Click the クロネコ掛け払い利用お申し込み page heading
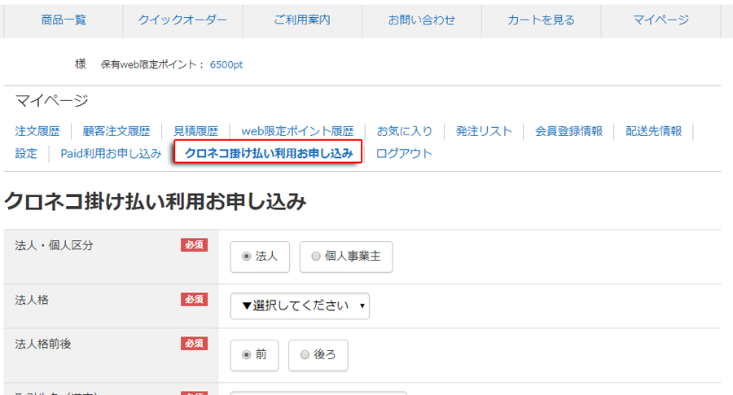733x395 pixels. [156, 201]
